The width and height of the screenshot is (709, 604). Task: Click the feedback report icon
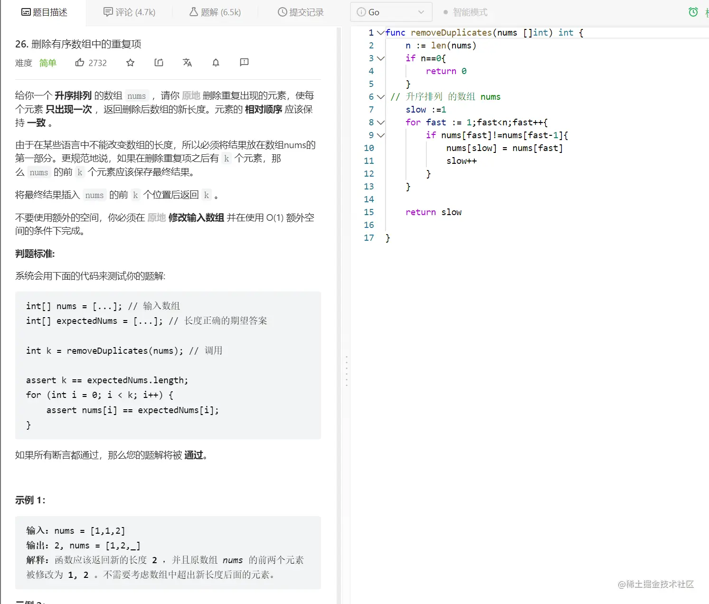[x=245, y=63]
